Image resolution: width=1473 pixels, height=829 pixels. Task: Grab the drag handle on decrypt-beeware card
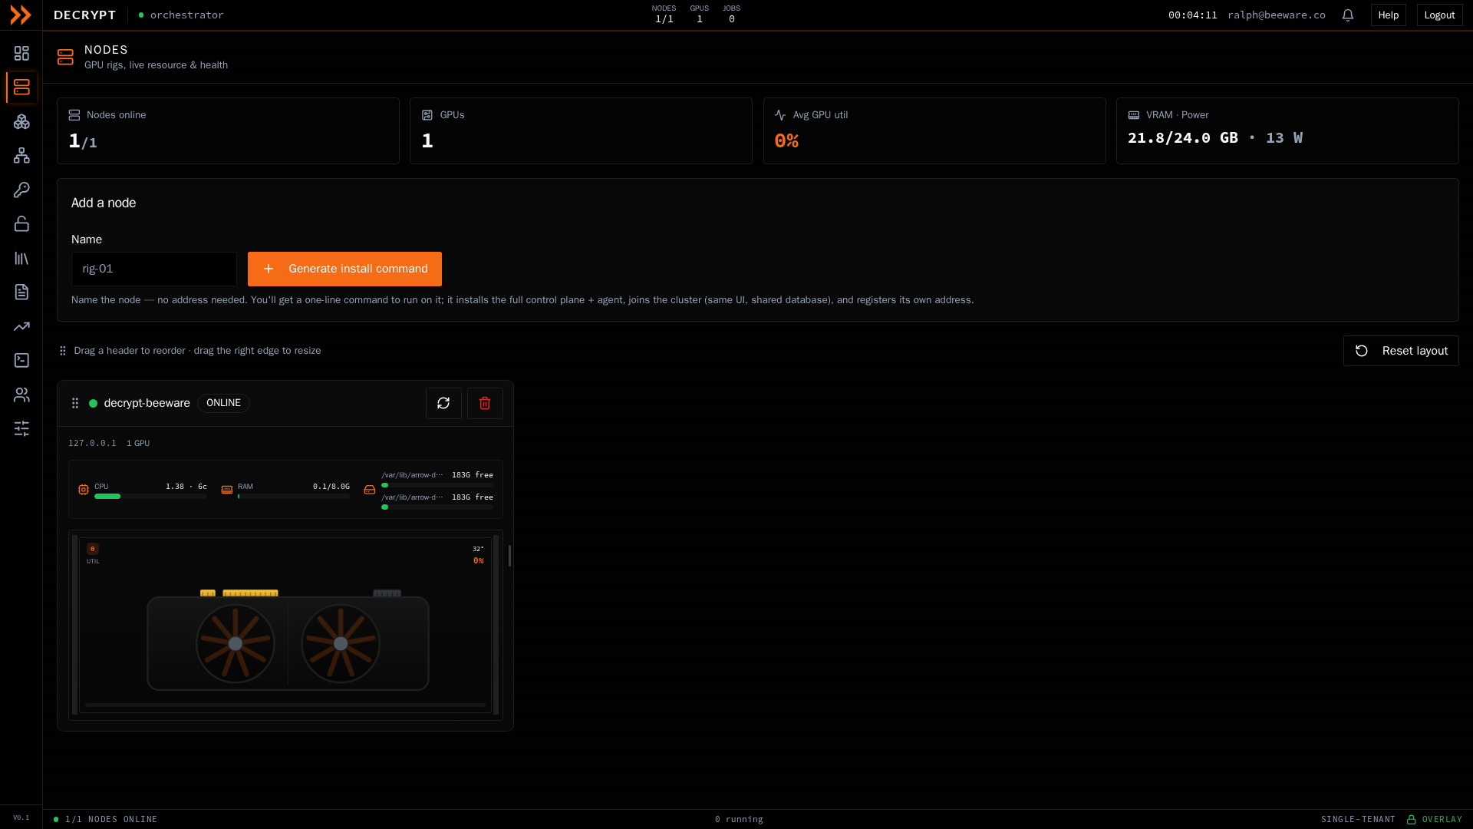(75, 403)
